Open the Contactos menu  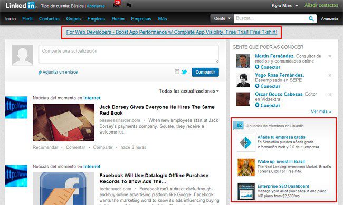coord(49,19)
